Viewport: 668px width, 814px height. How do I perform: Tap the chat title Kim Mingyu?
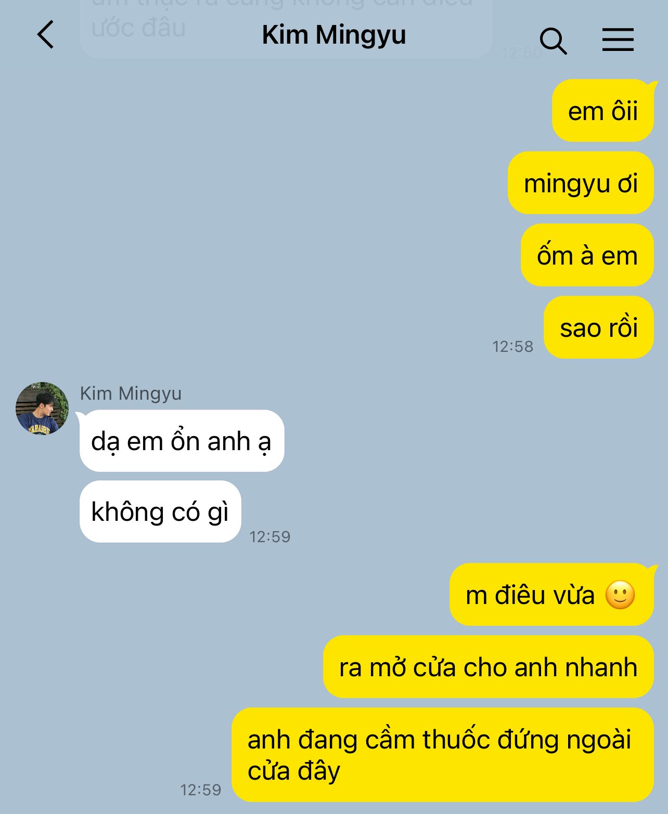[x=333, y=35]
